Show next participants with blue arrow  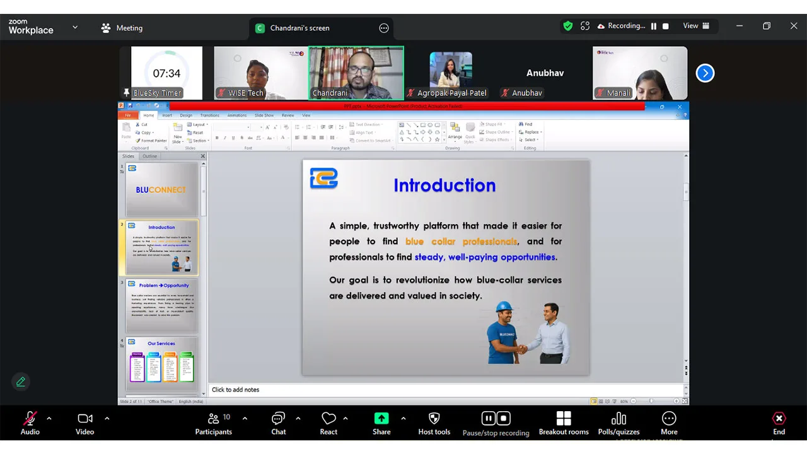[705, 73]
